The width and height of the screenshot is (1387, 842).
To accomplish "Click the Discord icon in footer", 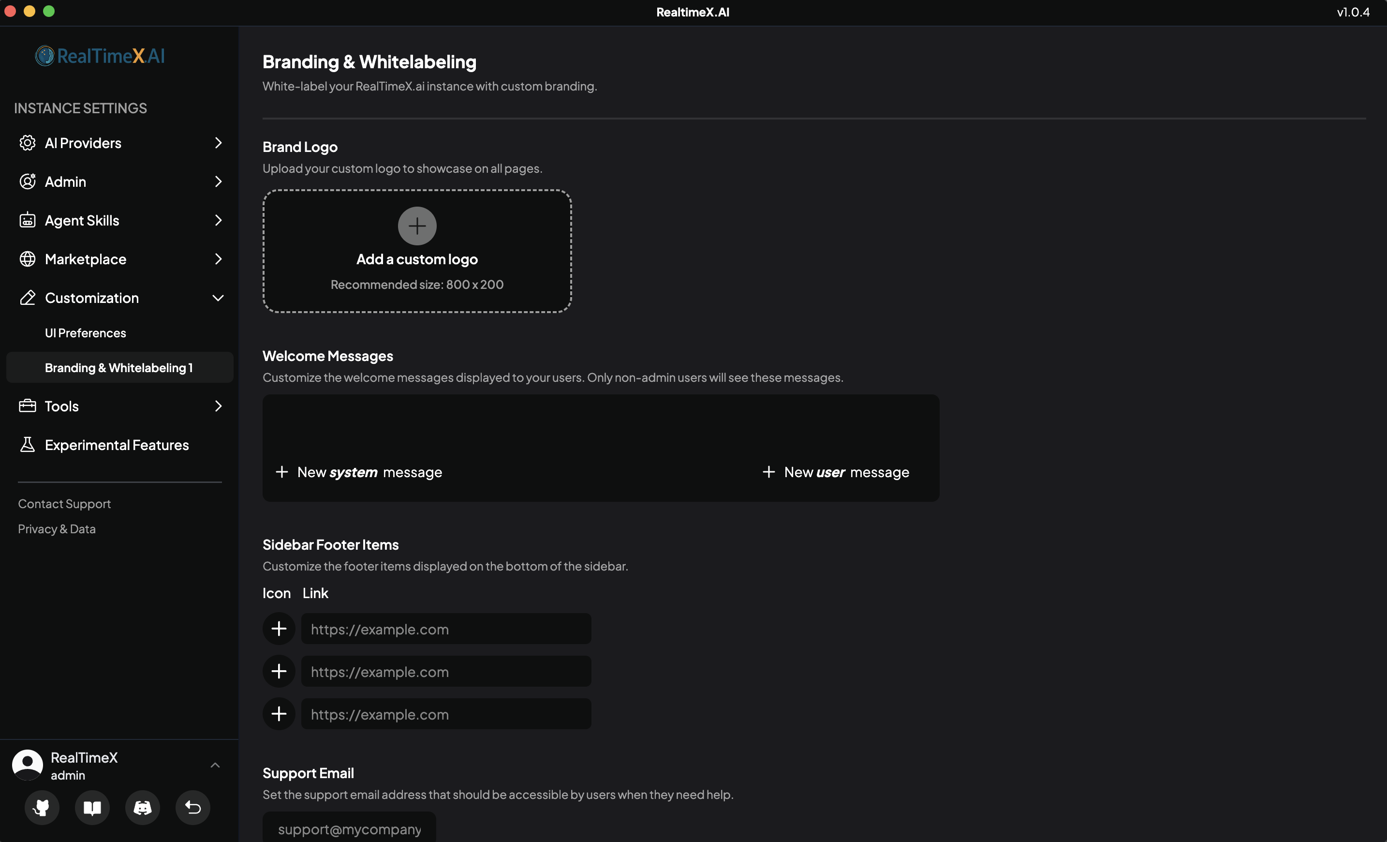I will pos(142,807).
